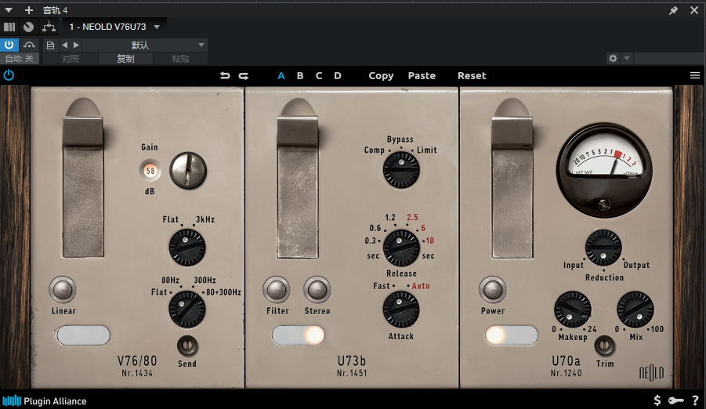Toggle the Stereo push button
Viewport: 706px width, 409px height.
(317, 290)
